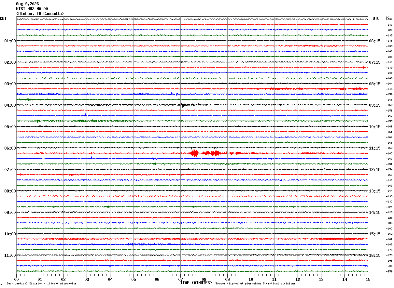Viewport: 394px width, 288px height.
Task: Click the 15 minute tick label
Action: (368, 280)
